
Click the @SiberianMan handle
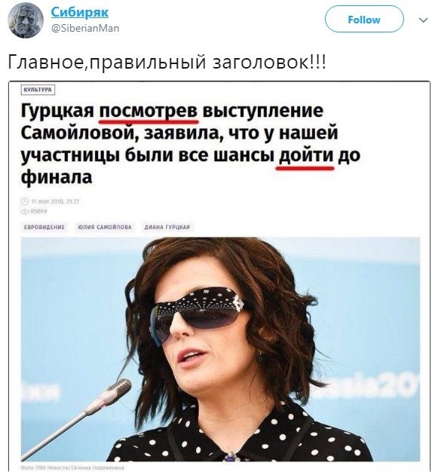coord(85,29)
